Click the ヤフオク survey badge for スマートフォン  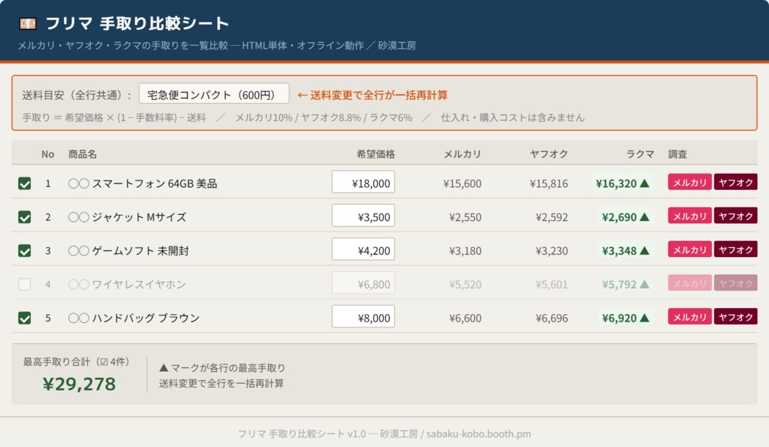pyautogui.click(x=737, y=182)
